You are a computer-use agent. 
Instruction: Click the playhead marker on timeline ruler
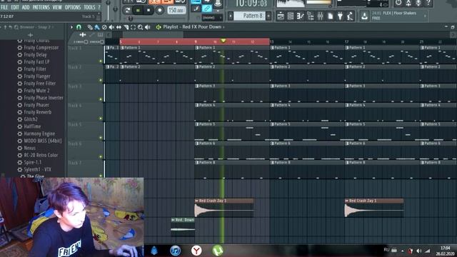(224, 41)
